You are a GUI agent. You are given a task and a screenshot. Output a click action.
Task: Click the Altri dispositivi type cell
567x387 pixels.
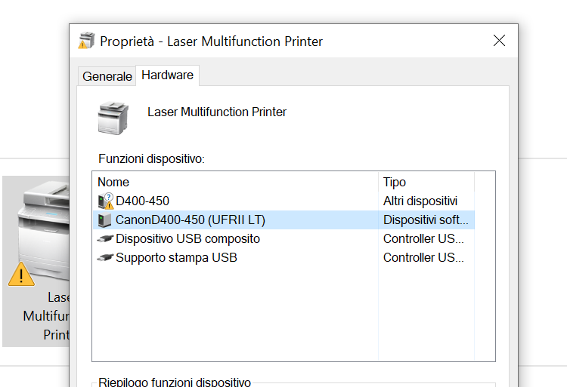point(420,201)
